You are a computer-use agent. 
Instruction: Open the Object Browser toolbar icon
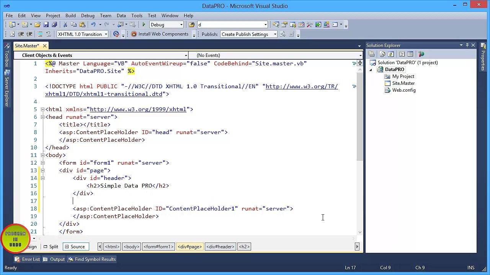pyautogui.click(x=301, y=24)
